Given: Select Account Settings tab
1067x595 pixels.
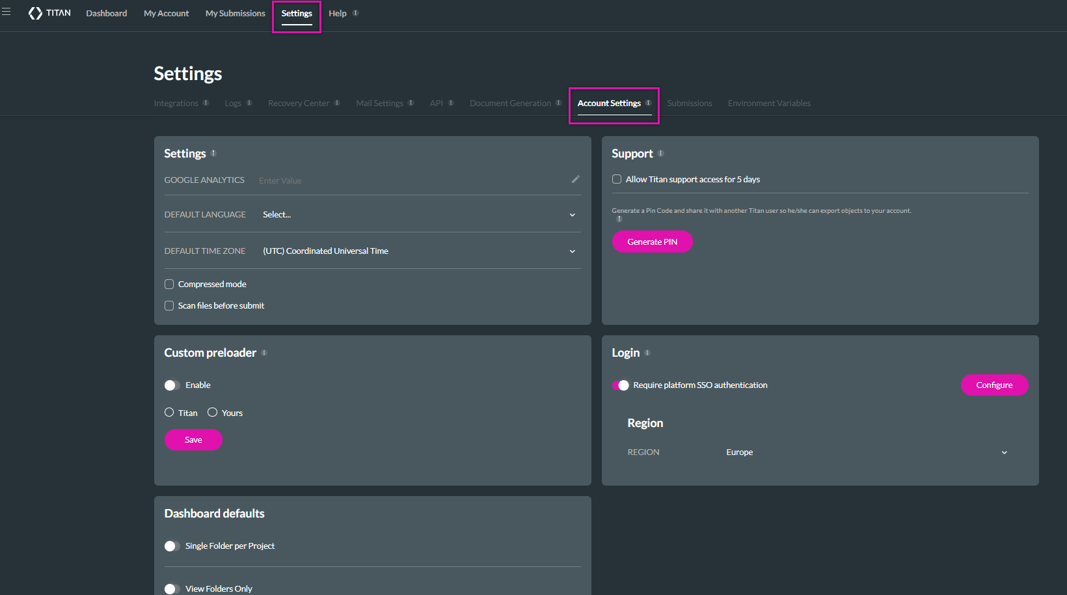Looking at the screenshot, I should (x=609, y=103).
